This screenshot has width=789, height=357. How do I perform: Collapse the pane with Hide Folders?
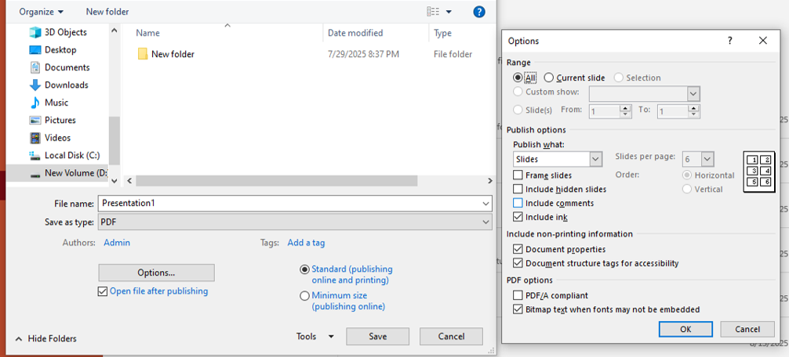(x=45, y=338)
